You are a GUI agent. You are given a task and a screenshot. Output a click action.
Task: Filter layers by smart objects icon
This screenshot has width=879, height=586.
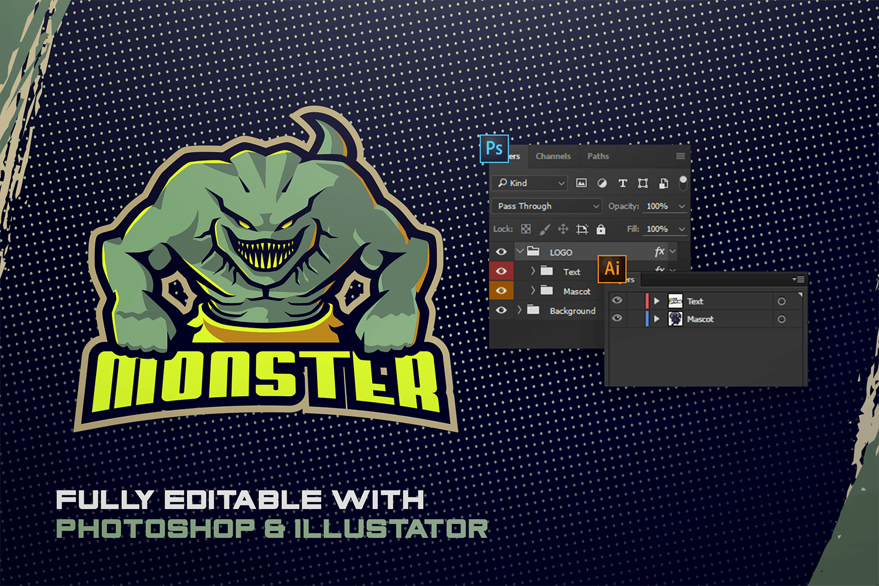point(663,183)
